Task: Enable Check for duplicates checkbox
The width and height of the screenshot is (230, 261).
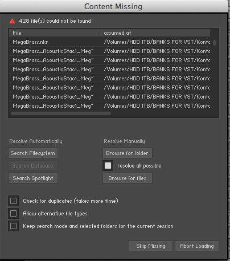Action: coord(13,201)
